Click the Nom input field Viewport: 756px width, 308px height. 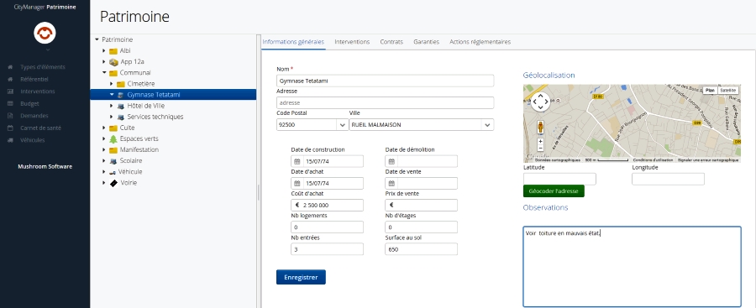pyautogui.click(x=386, y=81)
